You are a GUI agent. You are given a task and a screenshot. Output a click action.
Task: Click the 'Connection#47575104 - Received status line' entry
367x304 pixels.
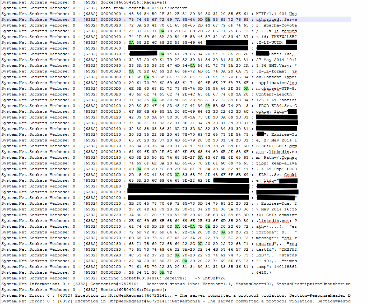pos(176,284)
